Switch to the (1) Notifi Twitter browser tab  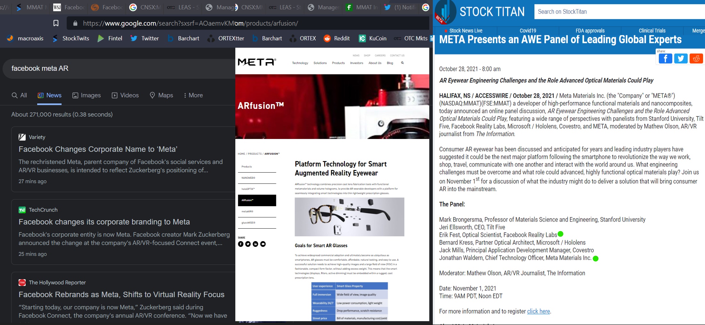399,7
